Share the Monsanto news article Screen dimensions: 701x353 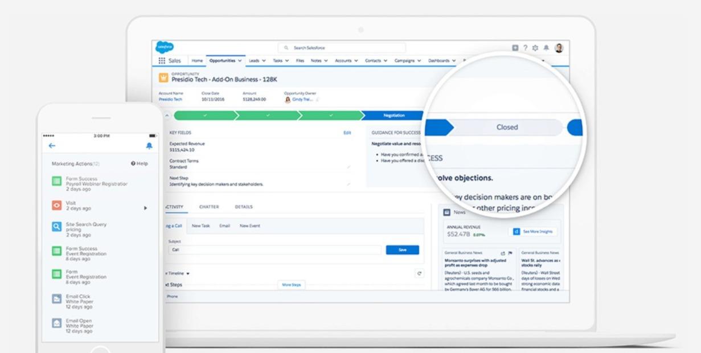click(x=503, y=253)
